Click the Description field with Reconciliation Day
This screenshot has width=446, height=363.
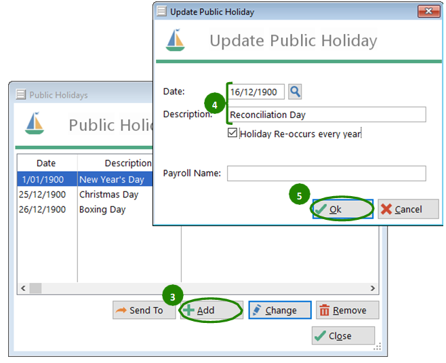click(326, 115)
